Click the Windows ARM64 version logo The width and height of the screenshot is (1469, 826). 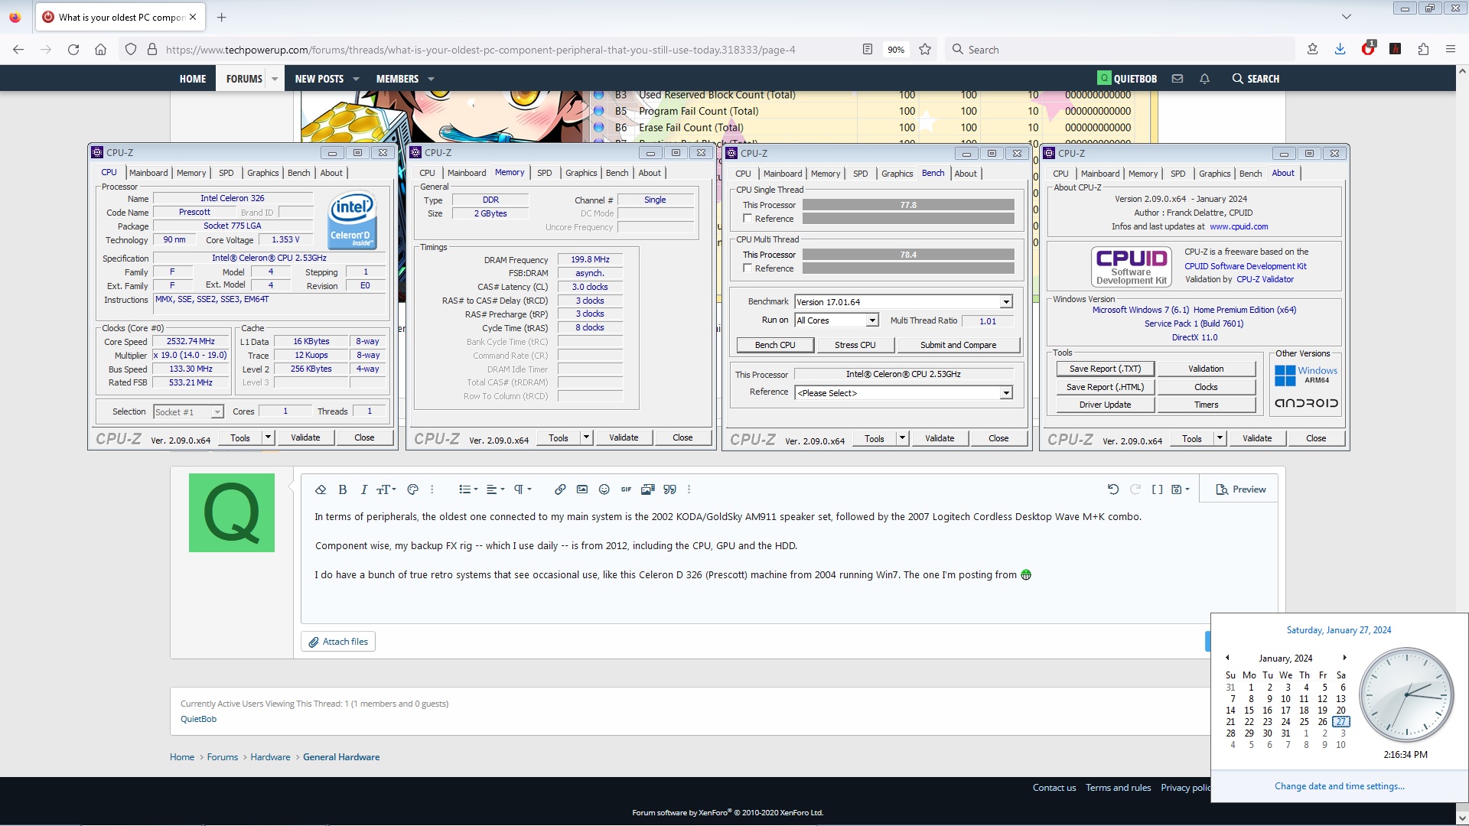coord(1306,375)
